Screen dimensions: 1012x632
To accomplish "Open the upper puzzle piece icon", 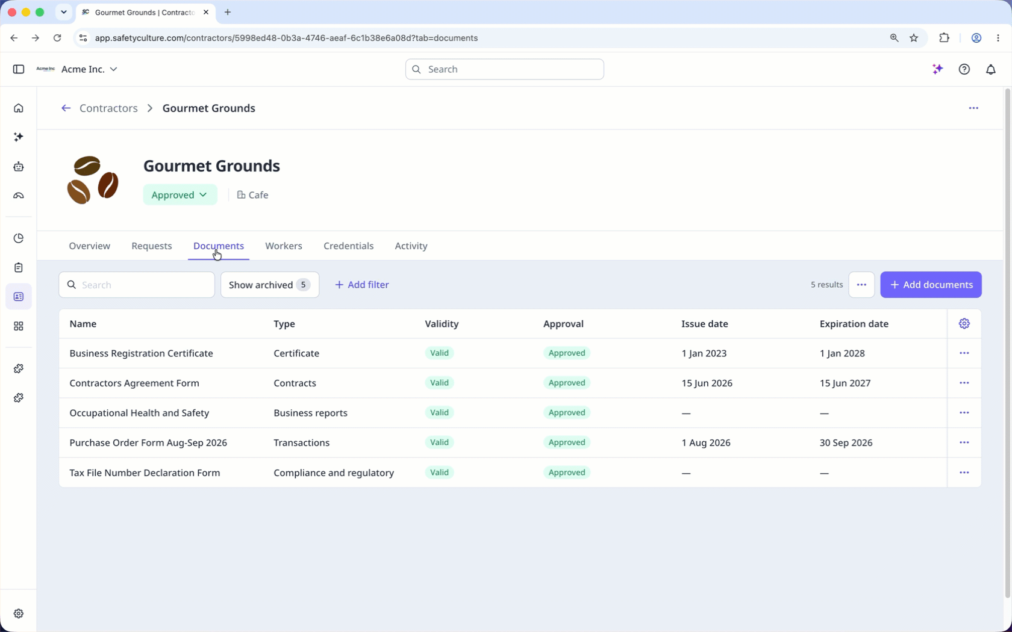I will [x=19, y=368].
